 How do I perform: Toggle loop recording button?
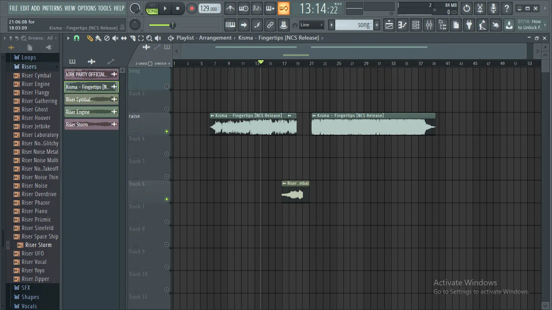pyautogui.click(x=283, y=8)
